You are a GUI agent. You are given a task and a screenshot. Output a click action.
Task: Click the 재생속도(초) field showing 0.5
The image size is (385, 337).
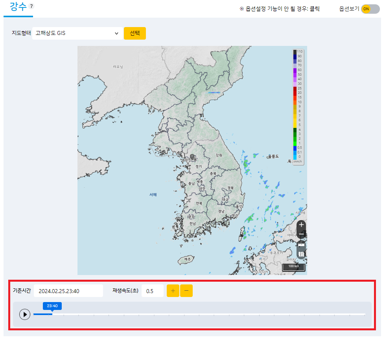click(x=153, y=291)
